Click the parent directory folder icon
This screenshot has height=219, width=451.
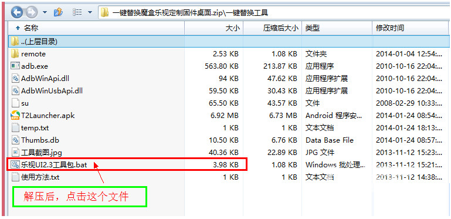[15, 42]
